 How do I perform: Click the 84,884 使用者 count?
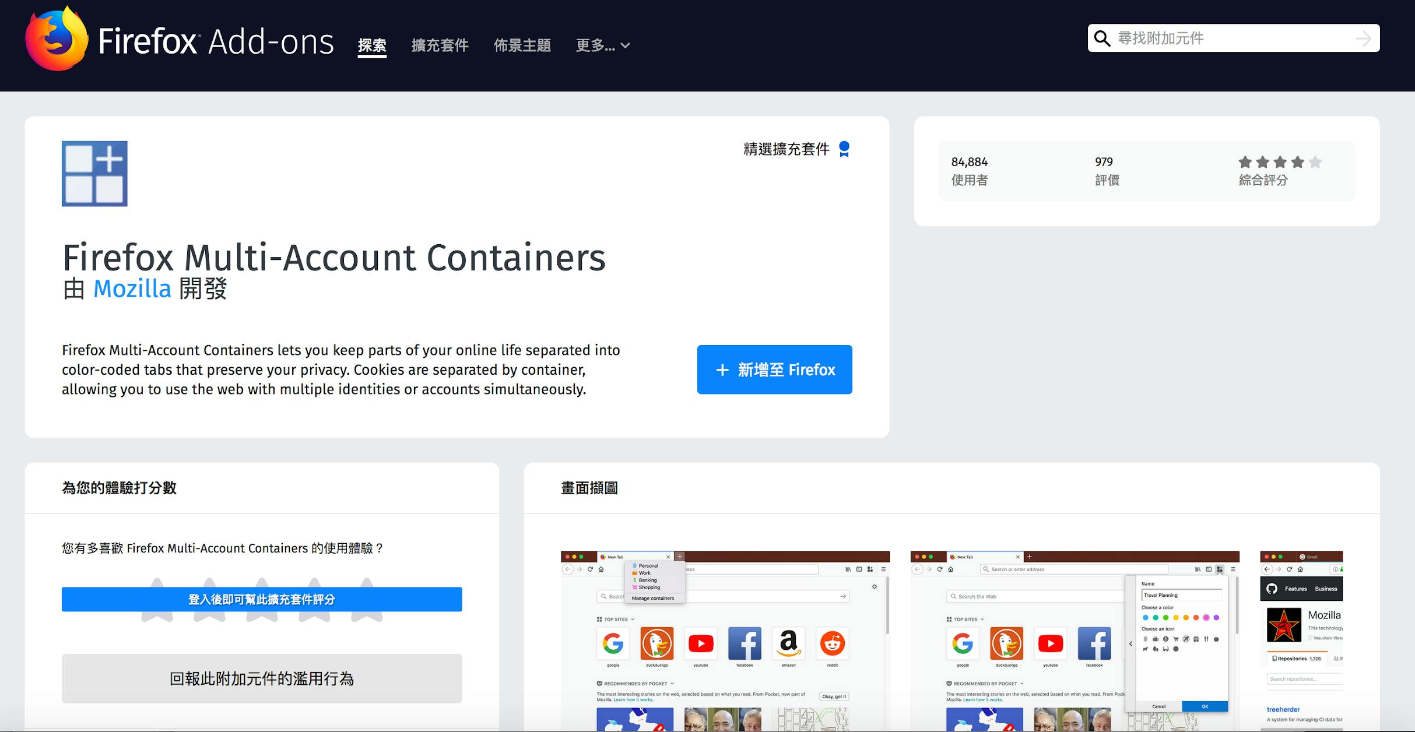[x=970, y=171]
